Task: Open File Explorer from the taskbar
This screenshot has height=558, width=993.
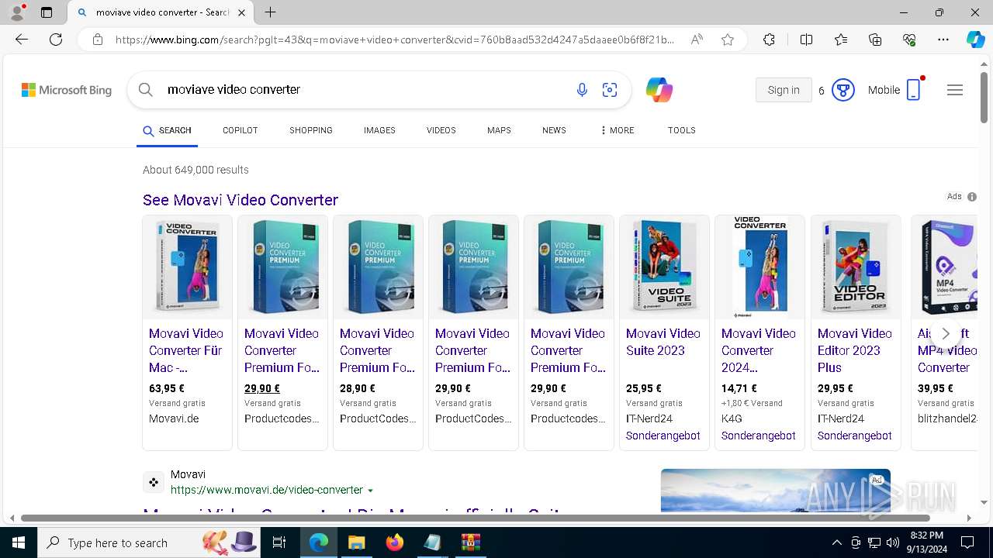Action: [356, 542]
